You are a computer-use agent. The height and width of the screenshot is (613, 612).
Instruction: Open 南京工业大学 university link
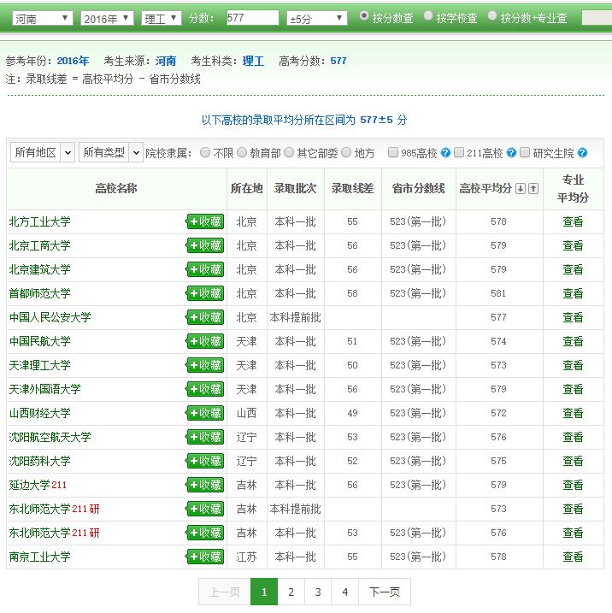click(x=40, y=557)
